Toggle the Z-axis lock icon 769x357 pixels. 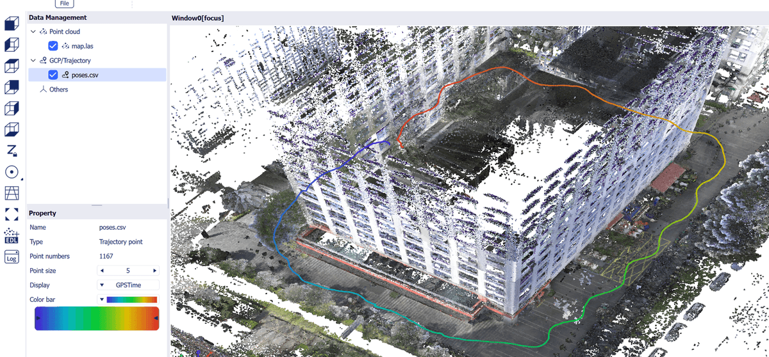12,151
